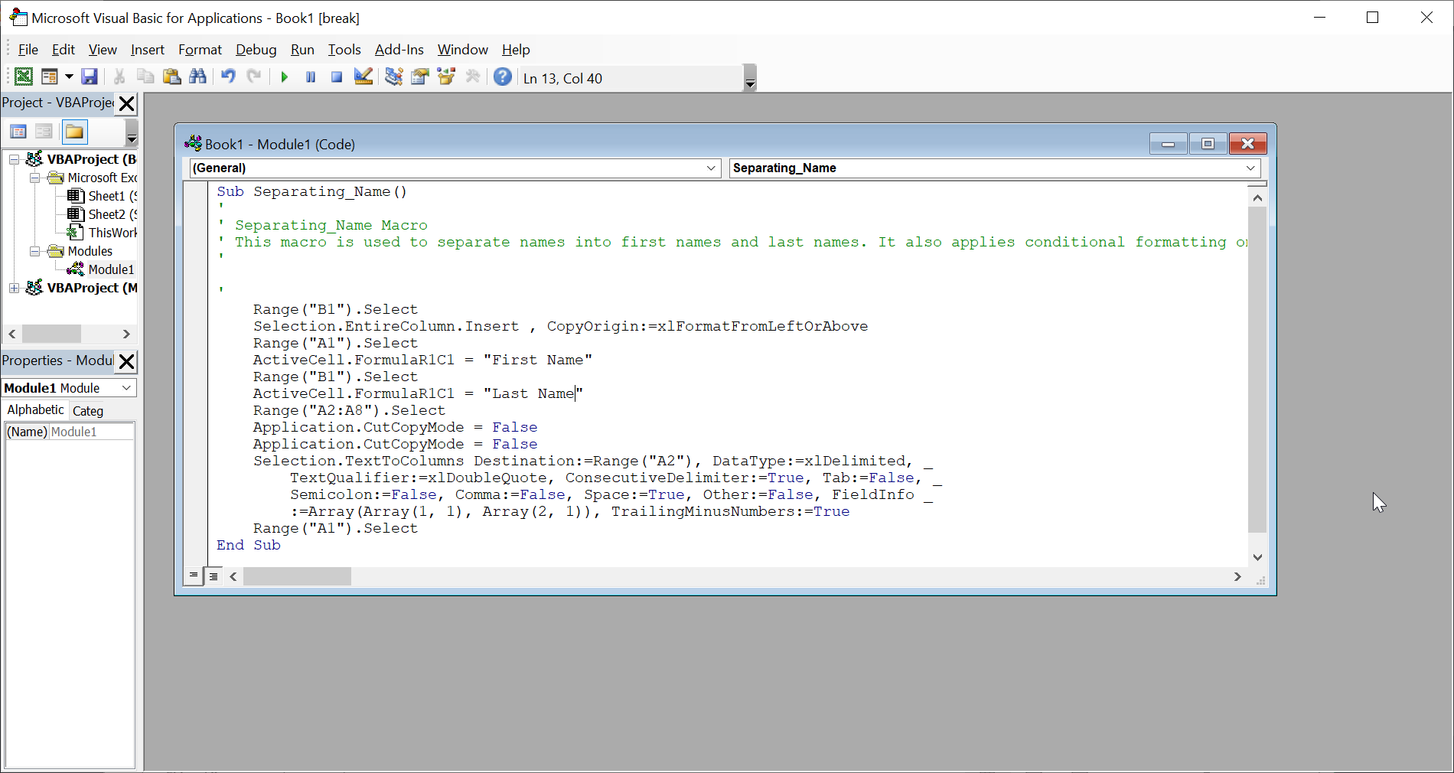Click the Find binoculars icon
The image size is (1454, 773).
197,77
